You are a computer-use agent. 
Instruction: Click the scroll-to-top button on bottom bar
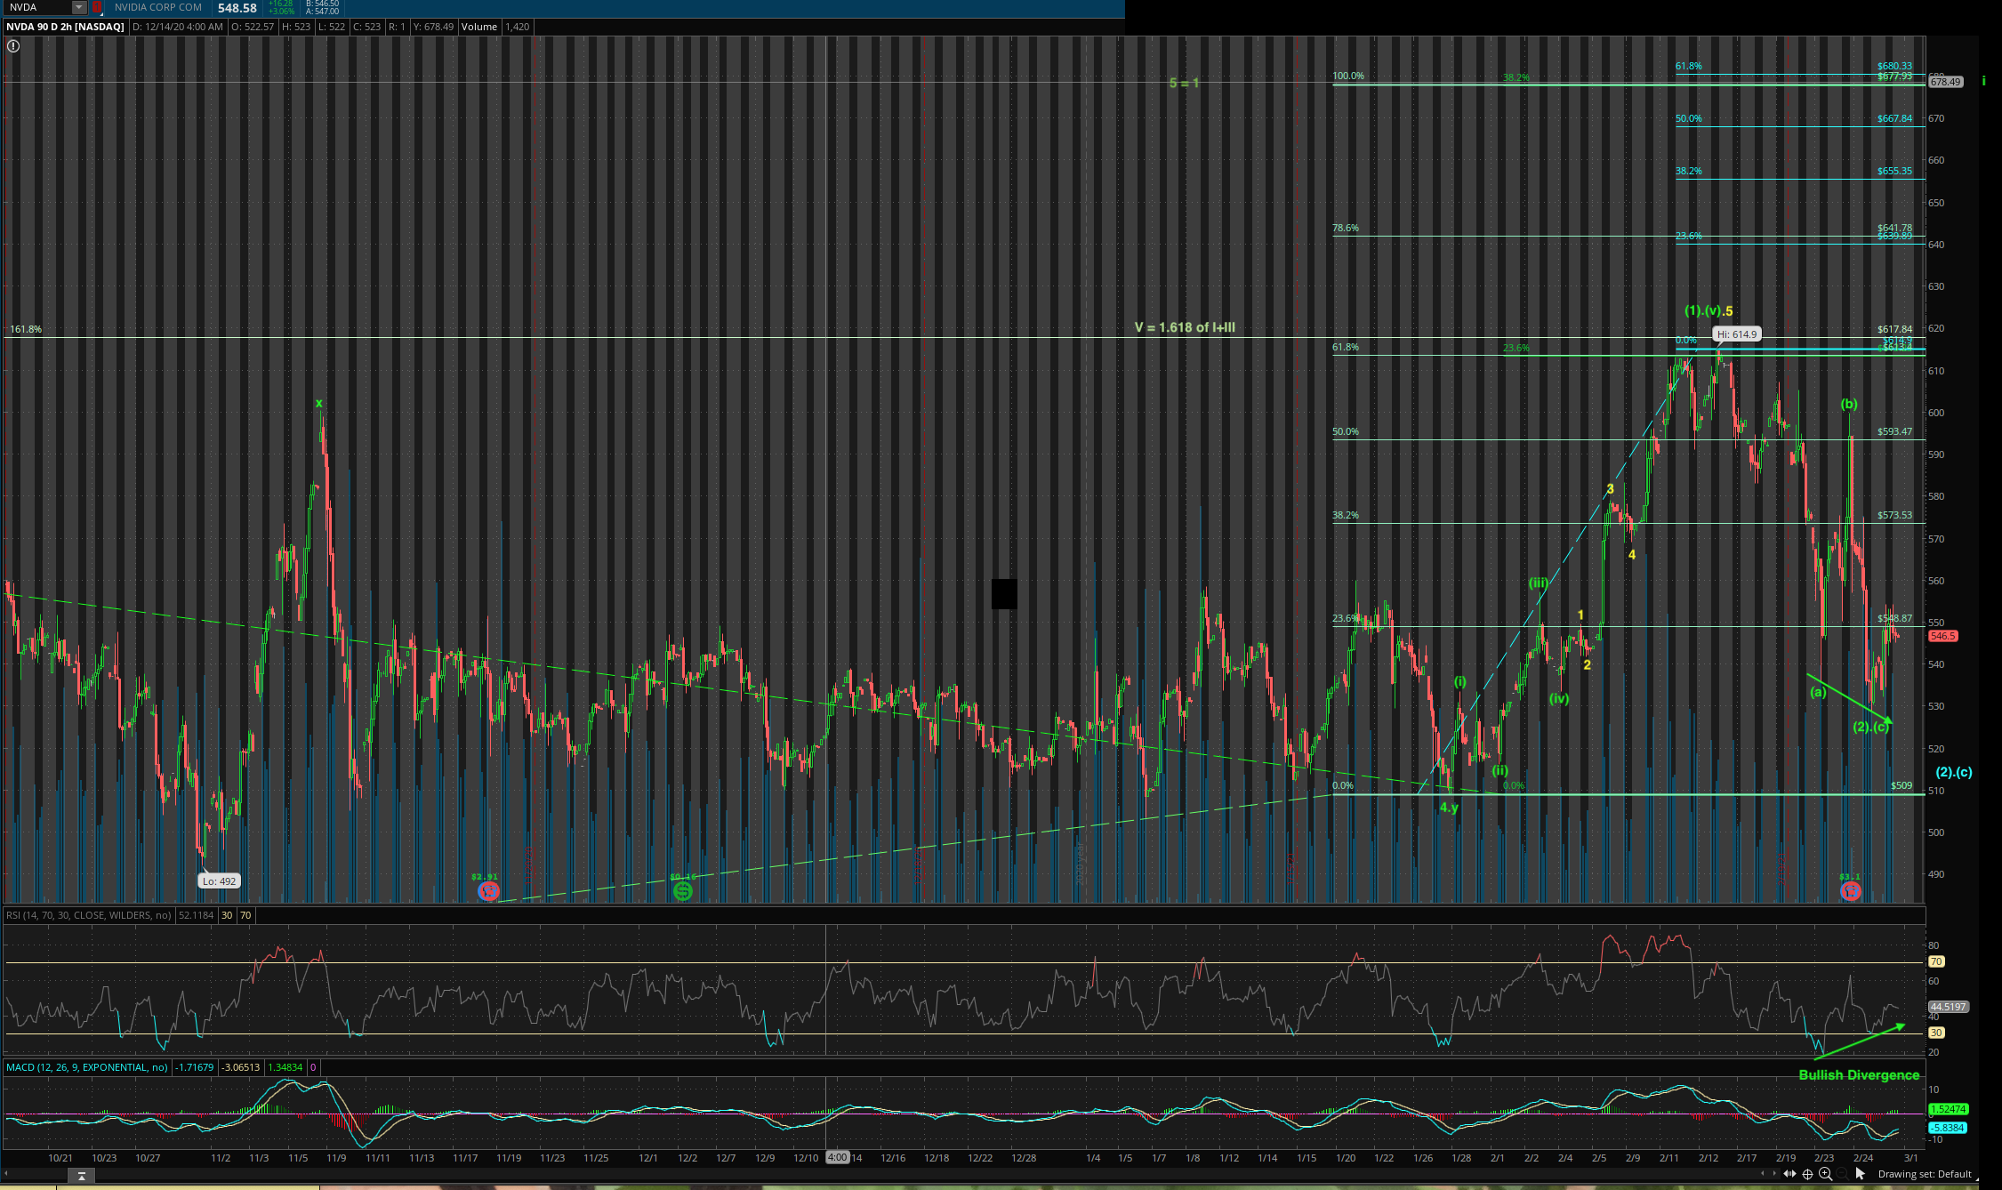[81, 1176]
